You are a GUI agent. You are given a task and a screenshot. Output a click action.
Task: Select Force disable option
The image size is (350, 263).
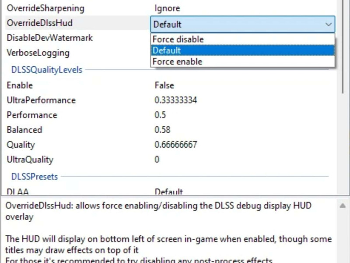point(243,39)
